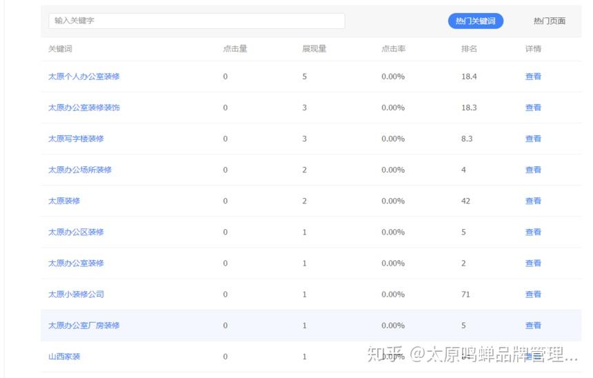Click 查看 for 太原小装修公司 row
Screen dimensions: 593x378
coord(533,294)
